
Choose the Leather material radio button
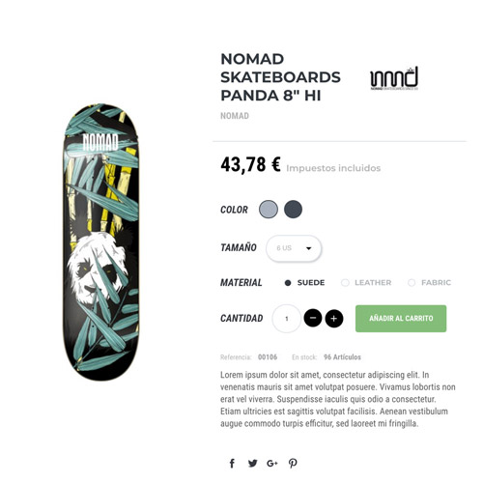pos(345,283)
